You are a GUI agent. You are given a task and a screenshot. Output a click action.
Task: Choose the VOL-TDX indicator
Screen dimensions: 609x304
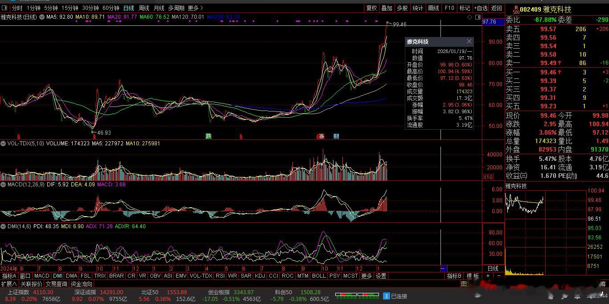click(x=201, y=276)
